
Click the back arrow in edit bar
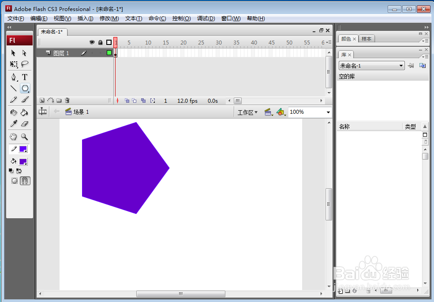point(56,111)
